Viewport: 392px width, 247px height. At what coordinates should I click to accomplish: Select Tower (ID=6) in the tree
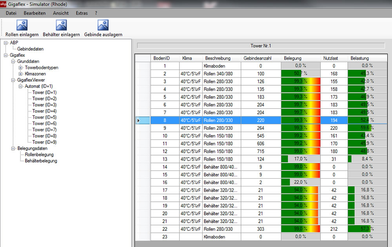click(x=45, y=123)
